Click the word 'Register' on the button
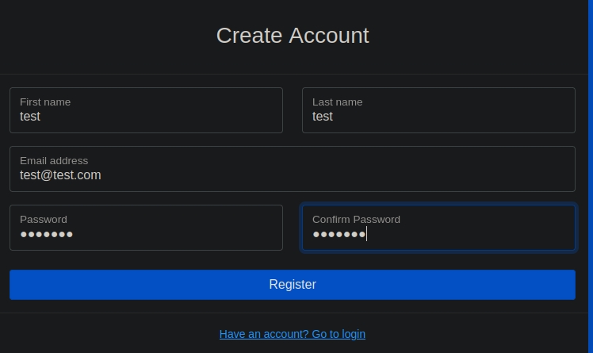Image resolution: width=593 pixels, height=353 pixels. click(x=292, y=285)
